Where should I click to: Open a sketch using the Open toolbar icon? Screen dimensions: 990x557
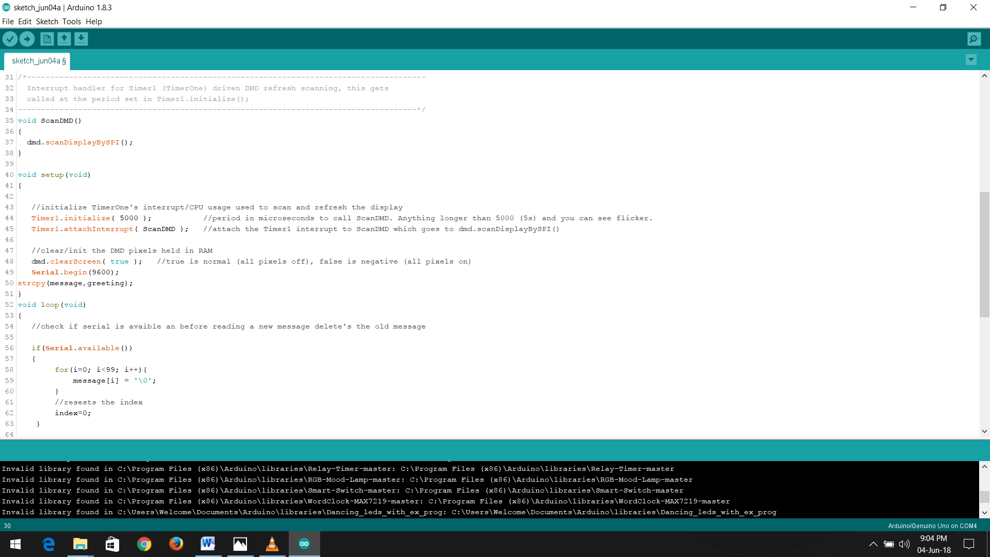pos(64,39)
